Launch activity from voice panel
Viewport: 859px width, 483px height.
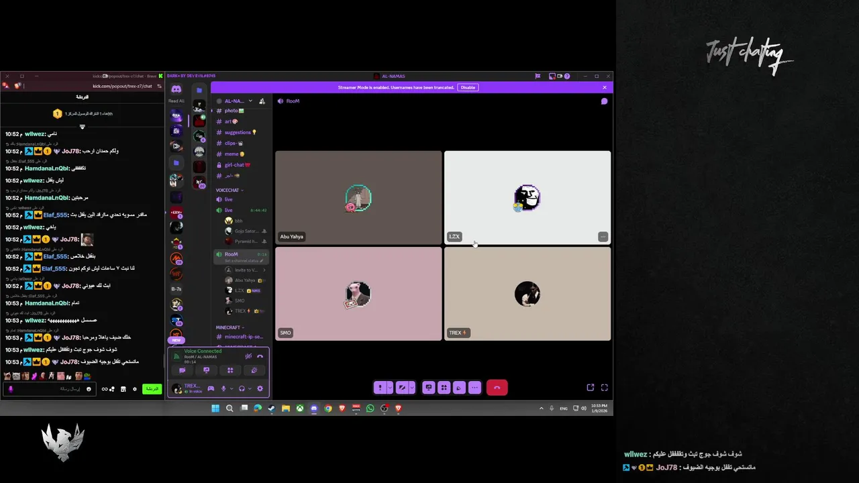230,370
